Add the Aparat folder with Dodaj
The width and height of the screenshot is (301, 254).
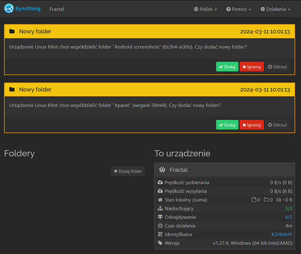tap(227, 125)
